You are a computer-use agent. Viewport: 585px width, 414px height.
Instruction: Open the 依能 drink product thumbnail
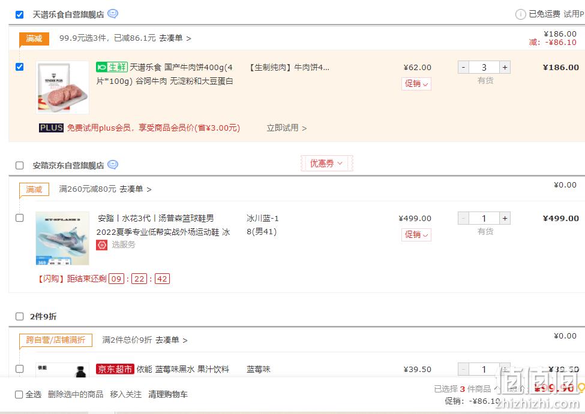[x=62, y=370]
